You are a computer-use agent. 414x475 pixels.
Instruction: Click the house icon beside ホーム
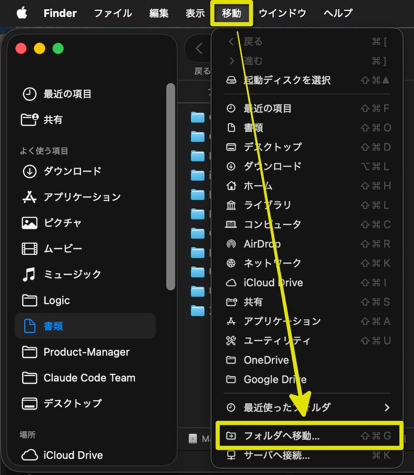pyautogui.click(x=231, y=186)
